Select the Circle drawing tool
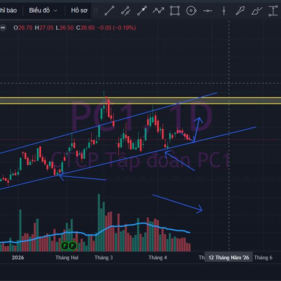This screenshot has height=281, width=281. (191, 11)
